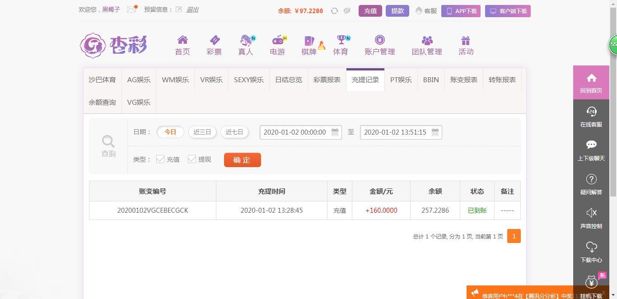The image size is (617, 299).
Task: Click the edit reserved message icon
Action: point(179,9)
